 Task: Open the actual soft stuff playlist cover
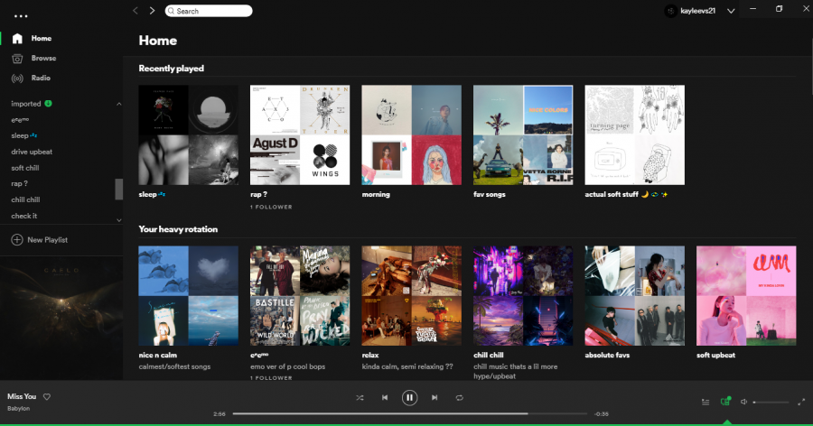click(635, 134)
